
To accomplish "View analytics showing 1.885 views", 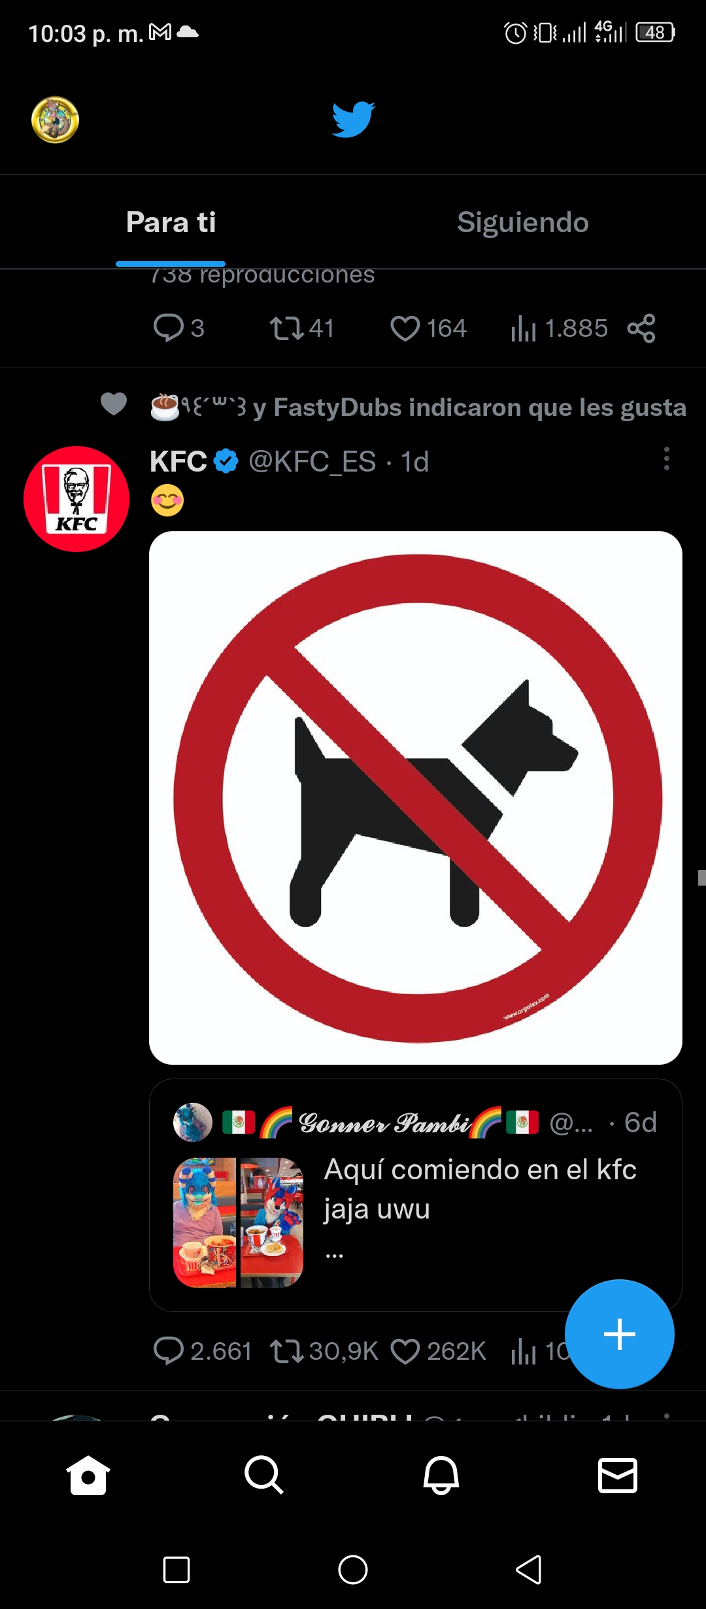I will (x=559, y=328).
